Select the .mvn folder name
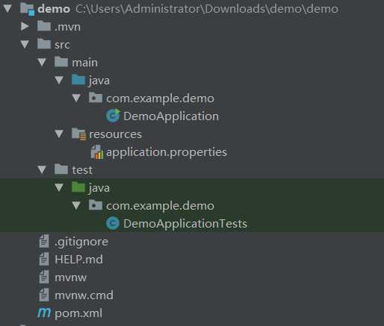Image resolution: width=384 pixels, height=326 pixels. (67, 27)
